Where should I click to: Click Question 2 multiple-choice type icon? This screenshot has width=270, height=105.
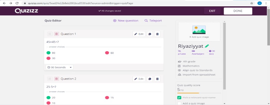(56, 79)
